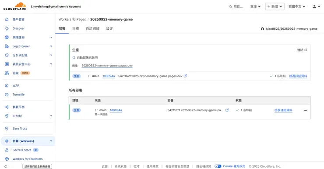Collapse the sidebar with double-chevron icon
The width and height of the screenshot is (324, 169).
(6, 166)
